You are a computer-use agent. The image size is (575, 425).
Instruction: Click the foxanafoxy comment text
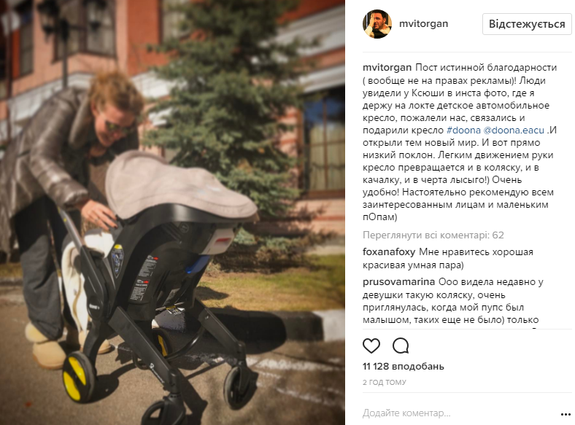pyautogui.click(x=448, y=259)
